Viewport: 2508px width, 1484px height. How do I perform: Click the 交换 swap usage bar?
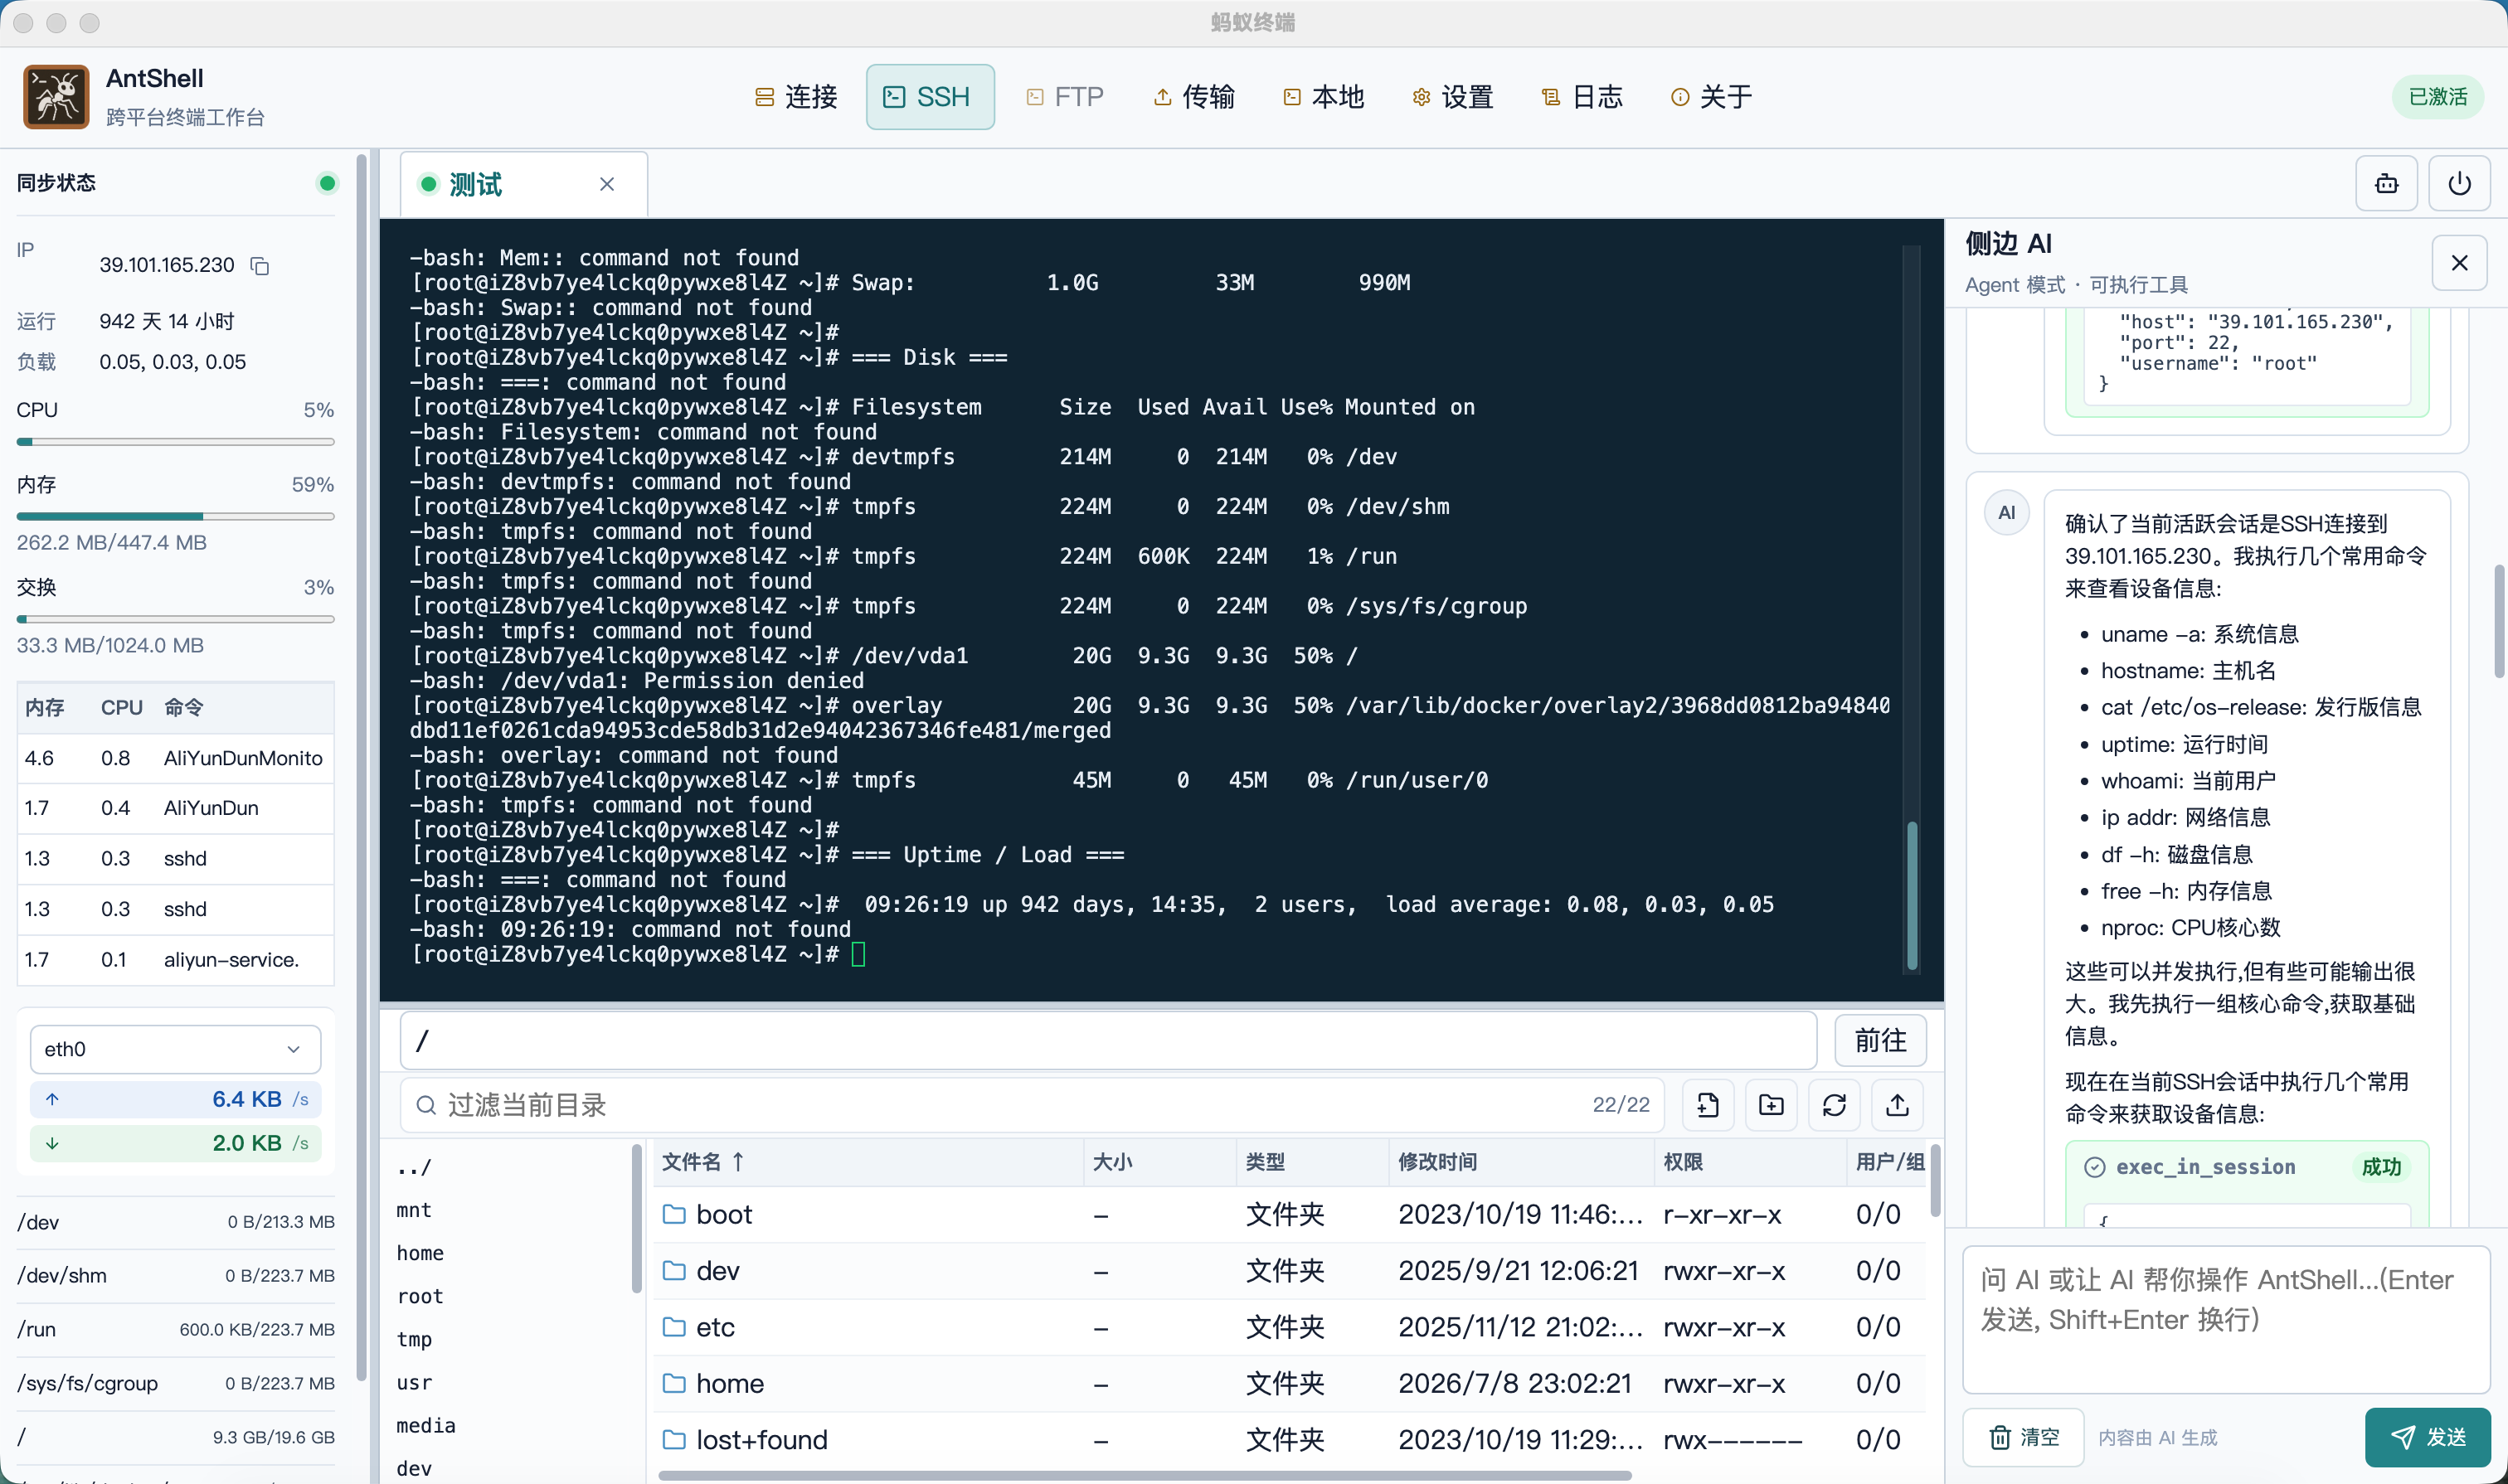[x=175, y=619]
